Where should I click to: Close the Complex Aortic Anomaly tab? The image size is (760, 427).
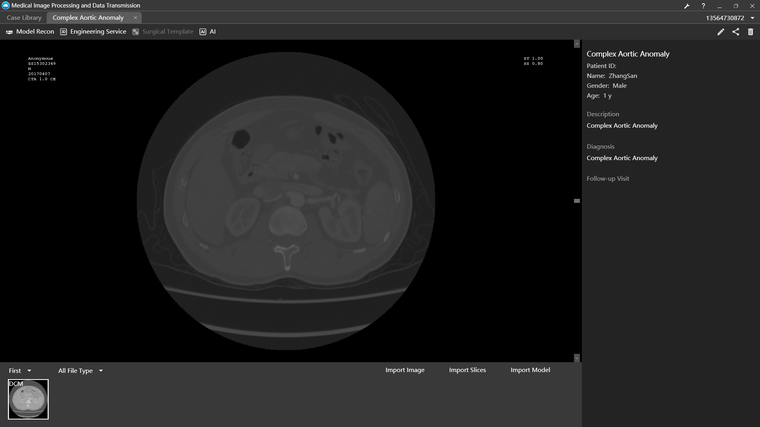point(135,18)
